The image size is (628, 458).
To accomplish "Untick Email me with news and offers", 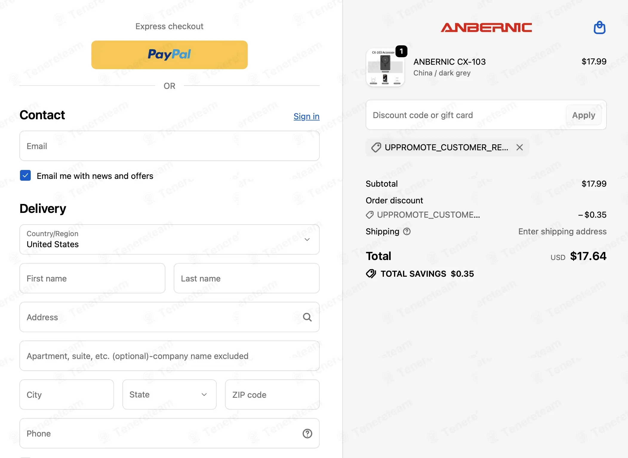I will pos(25,176).
